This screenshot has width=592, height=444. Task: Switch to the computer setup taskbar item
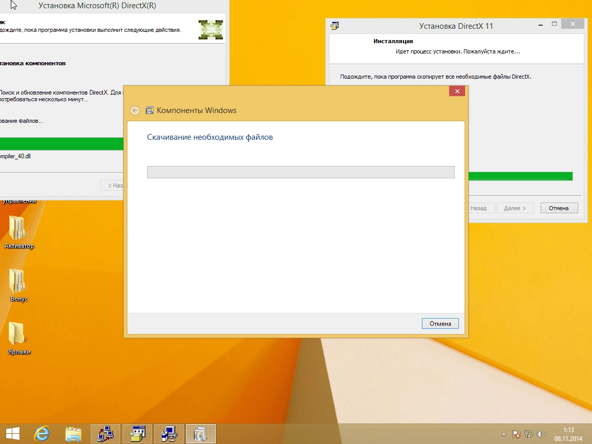click(x=169, y=434)
